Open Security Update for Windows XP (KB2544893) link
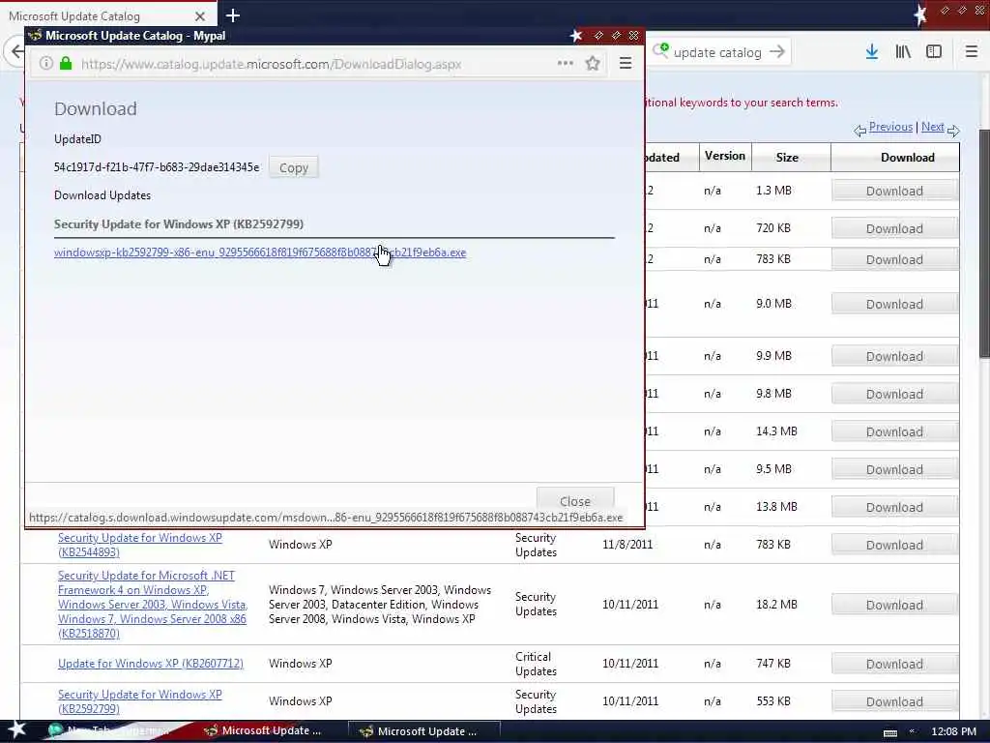Image resolution: width=990 pixels, height=743 pixels. (x=139, y=545)
